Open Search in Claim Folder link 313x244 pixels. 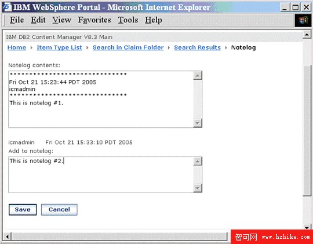[128, 47]
